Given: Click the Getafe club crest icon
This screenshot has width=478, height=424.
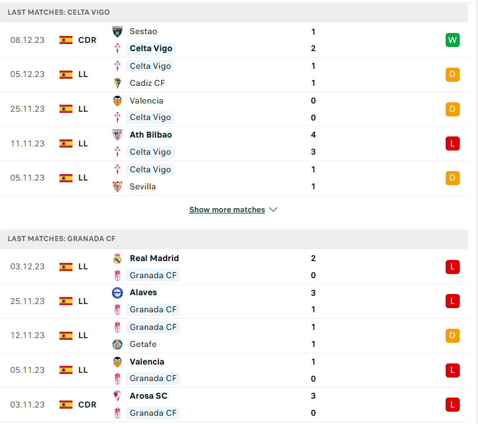Looking at the screenshot, I should pyautogui.click(x=117, y=344).
